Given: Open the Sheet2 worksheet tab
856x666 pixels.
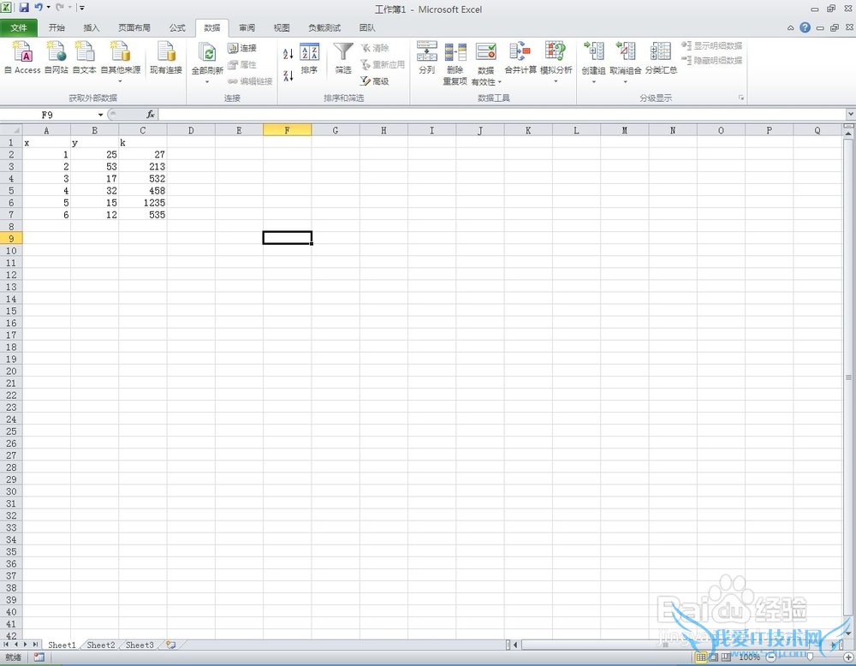Looking at the screenshot, I should (x=101, y=645).
